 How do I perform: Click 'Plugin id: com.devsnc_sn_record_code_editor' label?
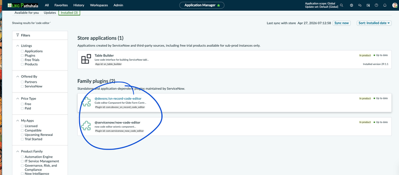pyautogui.click(x=120, y=107)
